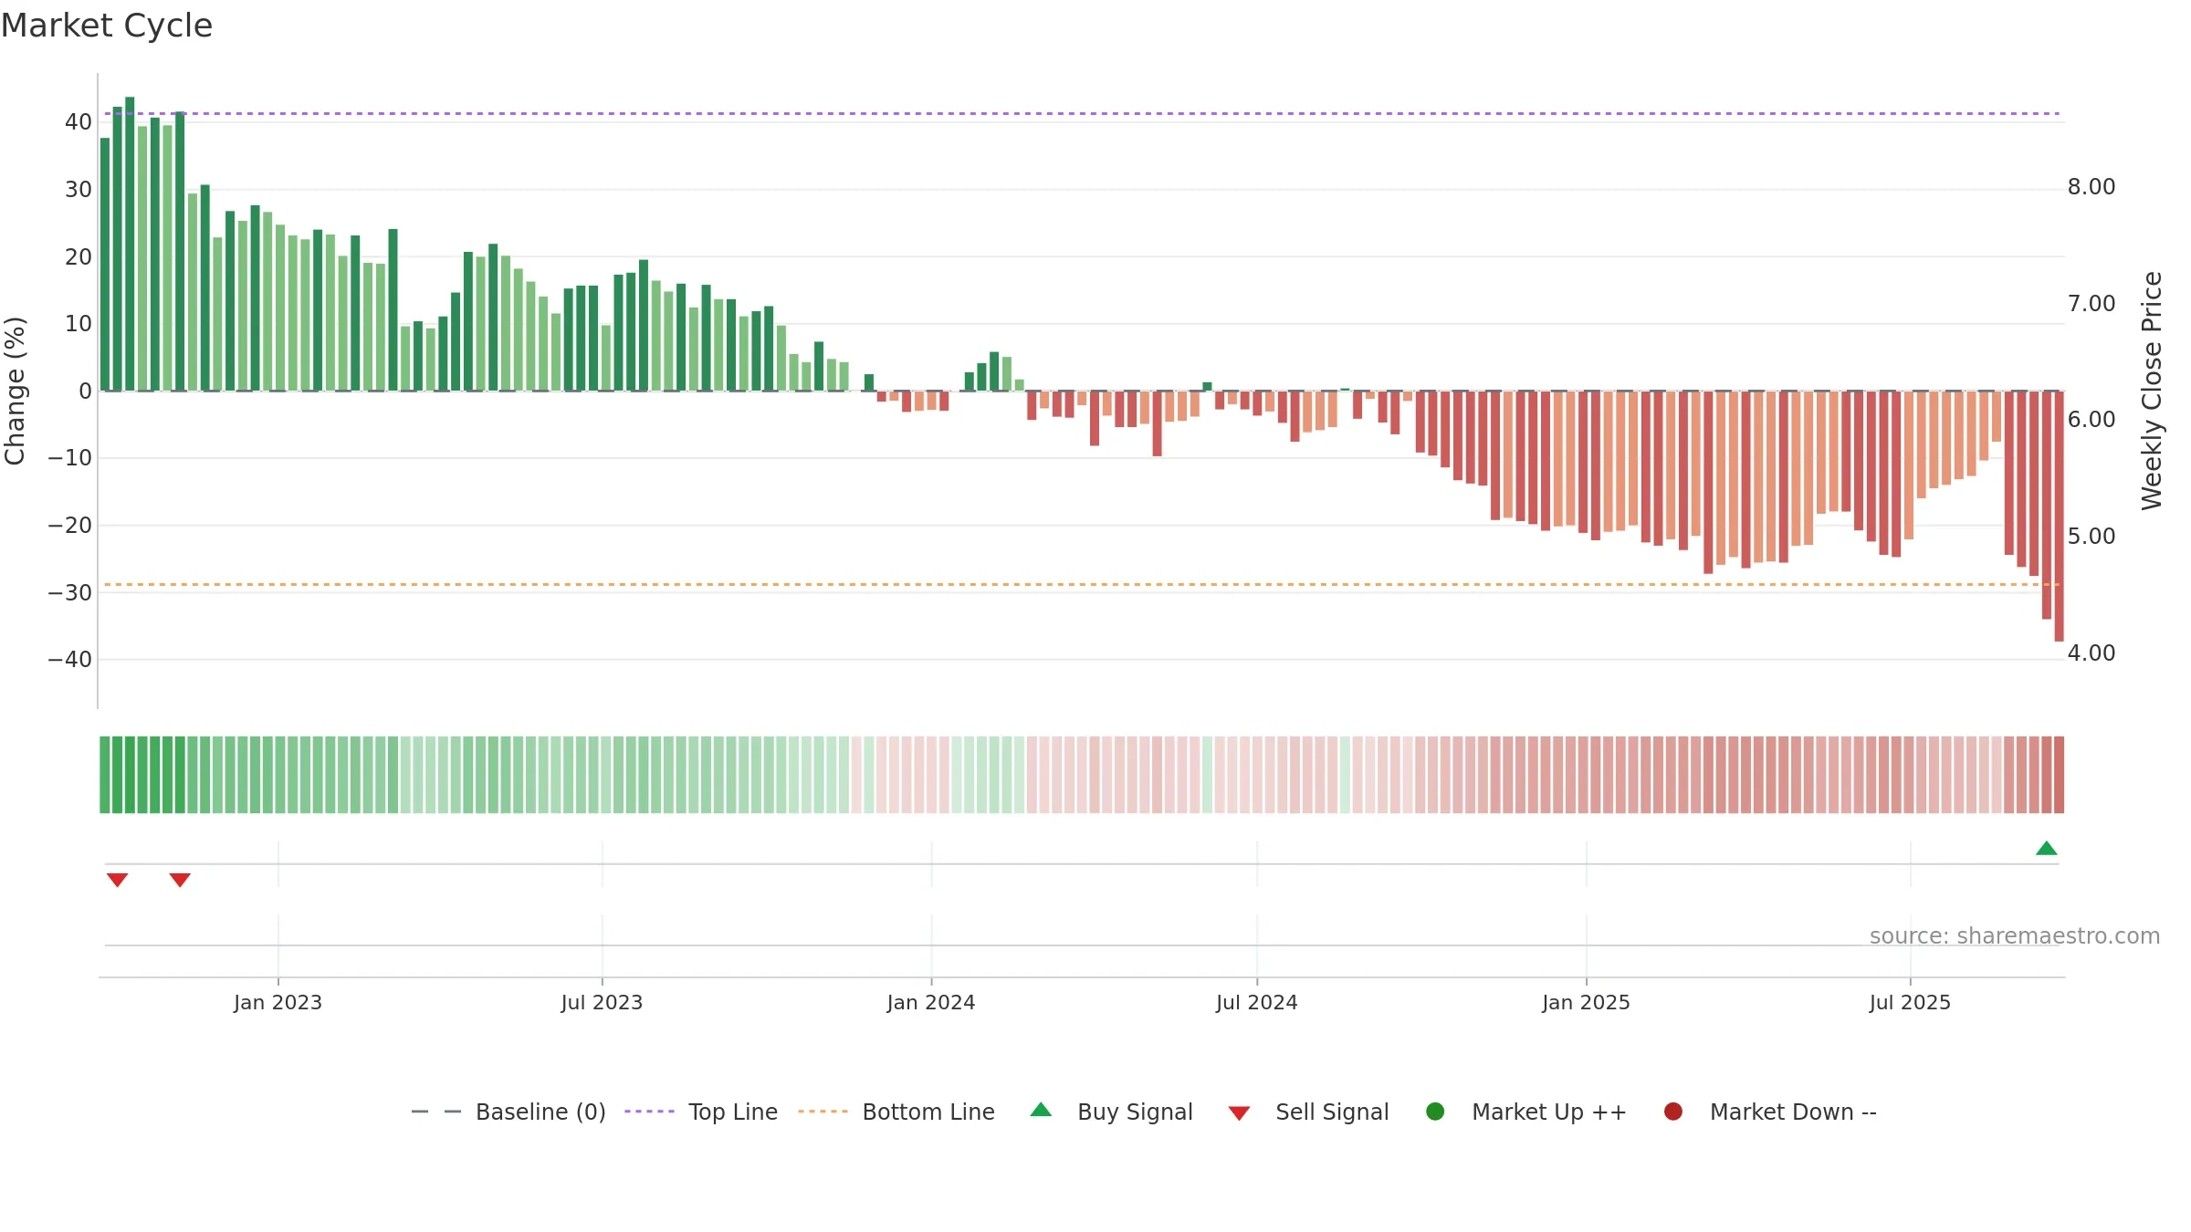The height and width of the screenshot is (1232, 2191).
Task: Click the last dark red heat strip cell
Action: [2059, 775]
